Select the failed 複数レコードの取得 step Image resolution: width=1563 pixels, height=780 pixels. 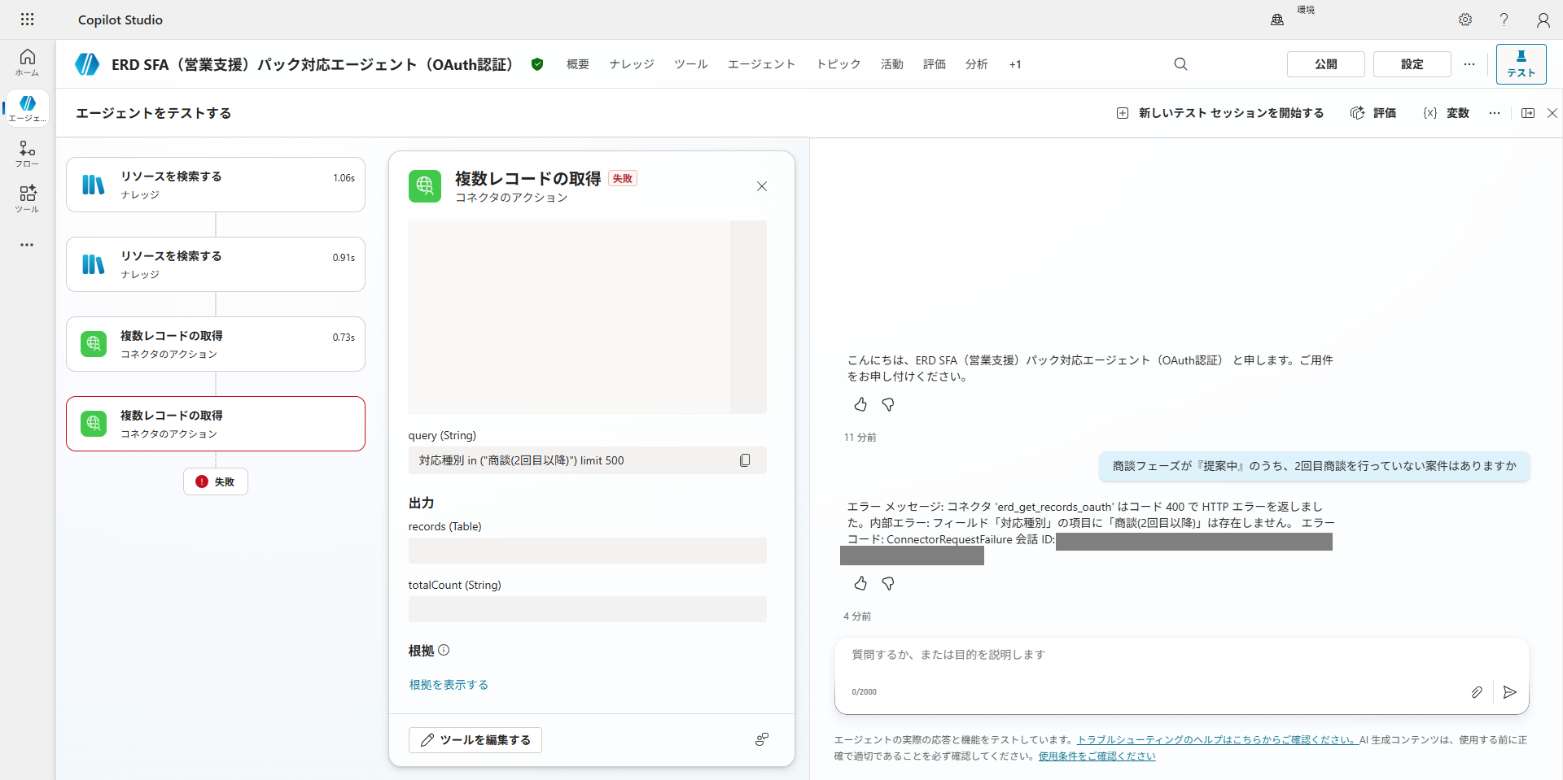coord(216,424)
